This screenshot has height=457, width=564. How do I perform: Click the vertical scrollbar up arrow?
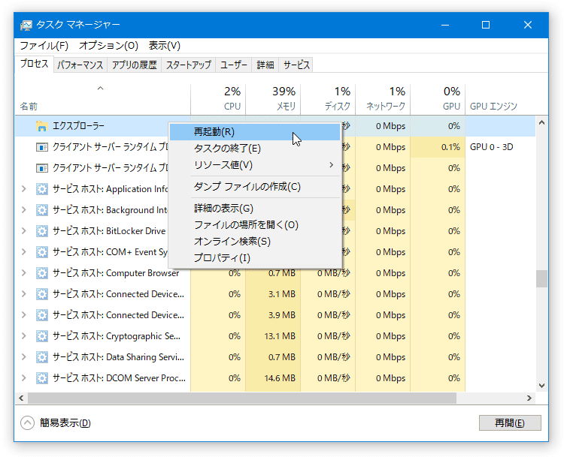[x=541, y=122]
